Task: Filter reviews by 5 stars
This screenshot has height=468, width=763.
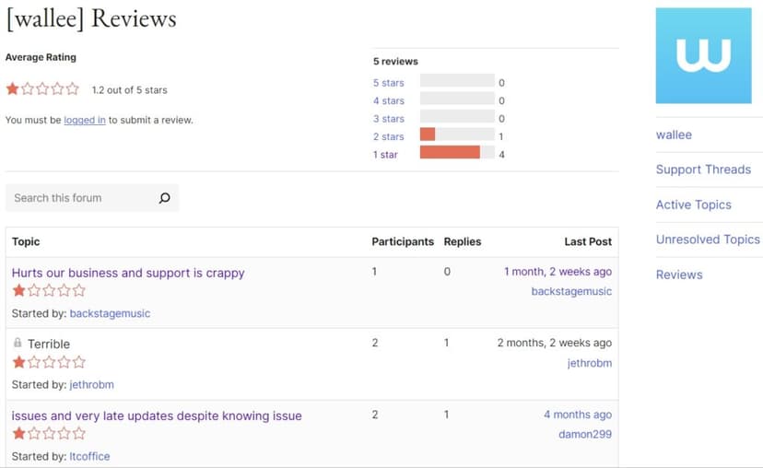Action: (388, 83)
